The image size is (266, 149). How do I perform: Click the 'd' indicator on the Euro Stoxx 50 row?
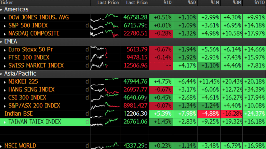[x=87, y=50]
